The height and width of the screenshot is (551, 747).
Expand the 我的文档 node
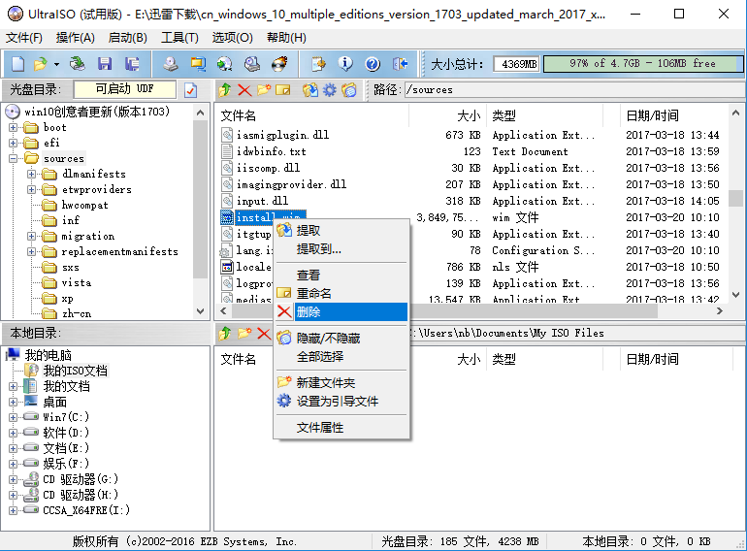tap(13, 387)
